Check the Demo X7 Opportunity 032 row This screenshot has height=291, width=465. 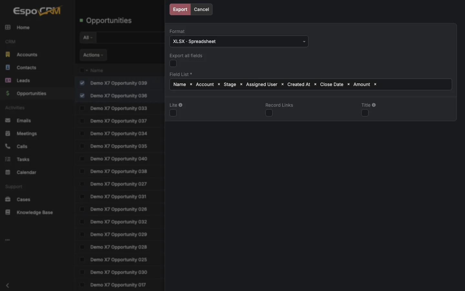click(x=82, y=222)
